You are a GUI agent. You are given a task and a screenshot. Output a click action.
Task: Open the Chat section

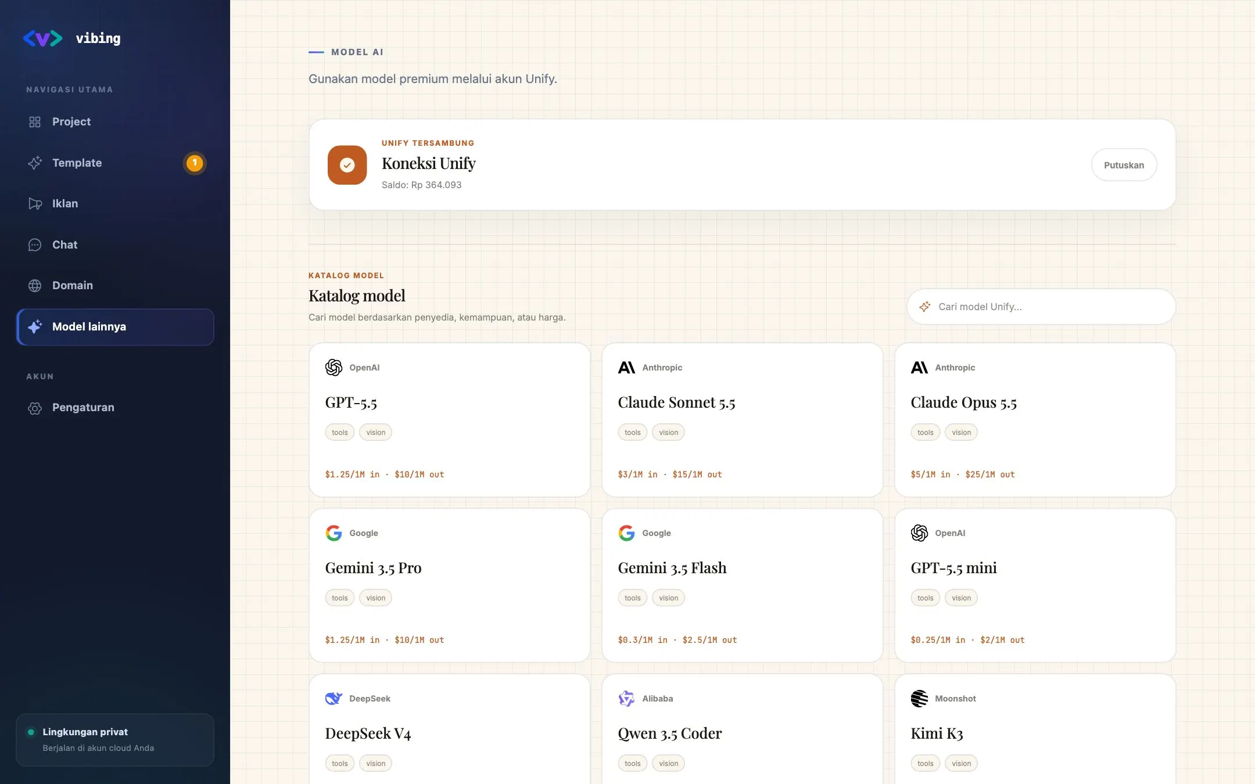click(x=115, y=245)
